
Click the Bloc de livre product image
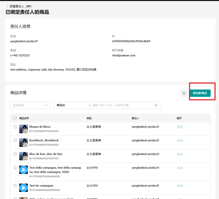tap(23, 156)
